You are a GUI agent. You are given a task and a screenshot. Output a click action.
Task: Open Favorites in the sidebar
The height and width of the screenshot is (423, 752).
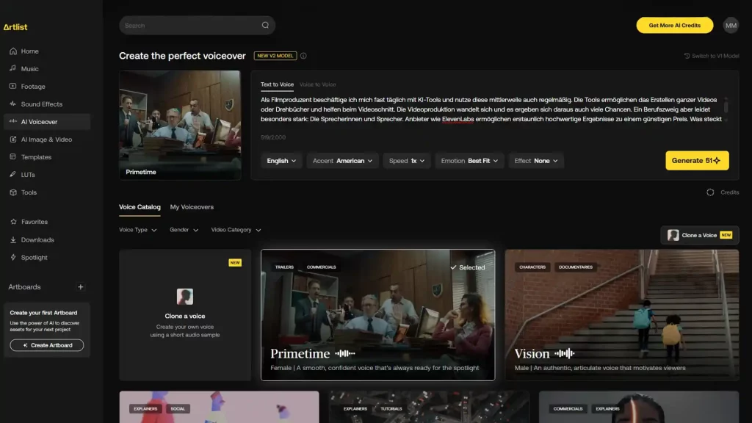34,222
